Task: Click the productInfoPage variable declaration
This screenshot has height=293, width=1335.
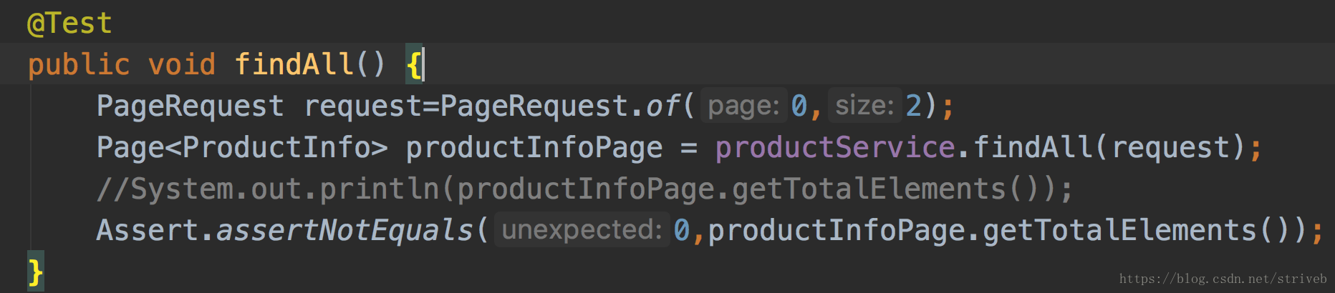Action: (534, 147)
